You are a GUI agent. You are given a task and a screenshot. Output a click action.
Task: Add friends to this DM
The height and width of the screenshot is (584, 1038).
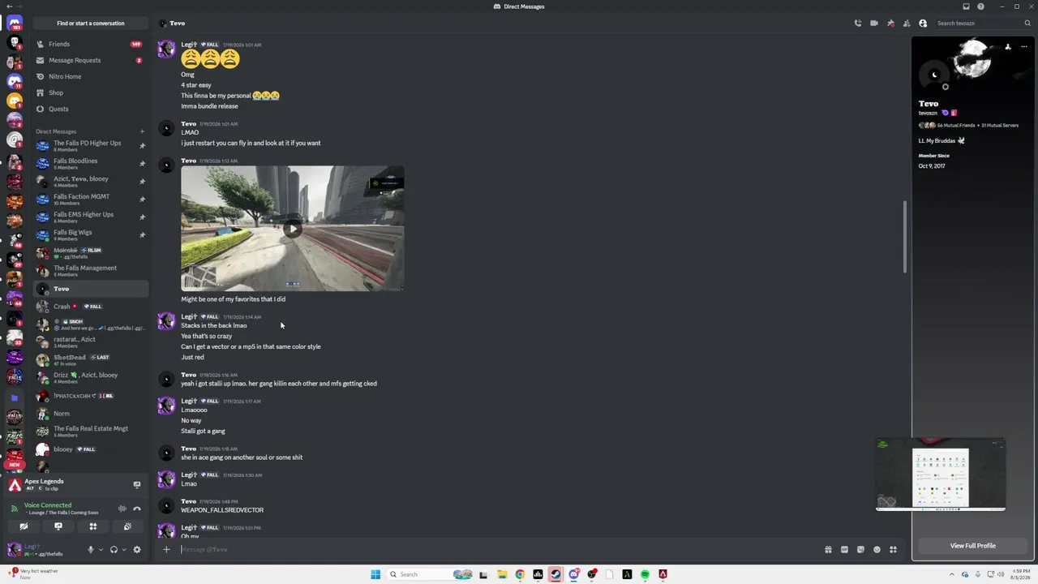pyautogui.click(x=907, y=24)
